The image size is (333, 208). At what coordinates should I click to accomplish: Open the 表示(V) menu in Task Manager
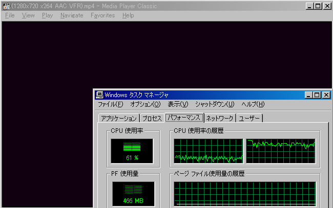[x=178, y=104]
